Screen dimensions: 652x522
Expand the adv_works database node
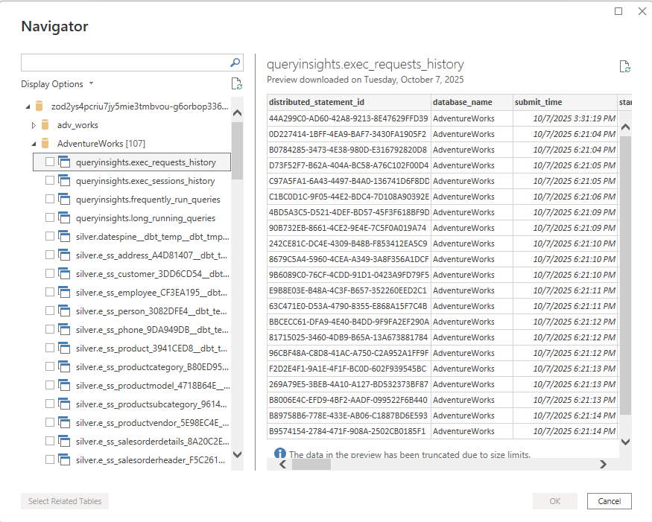(34, 125)
